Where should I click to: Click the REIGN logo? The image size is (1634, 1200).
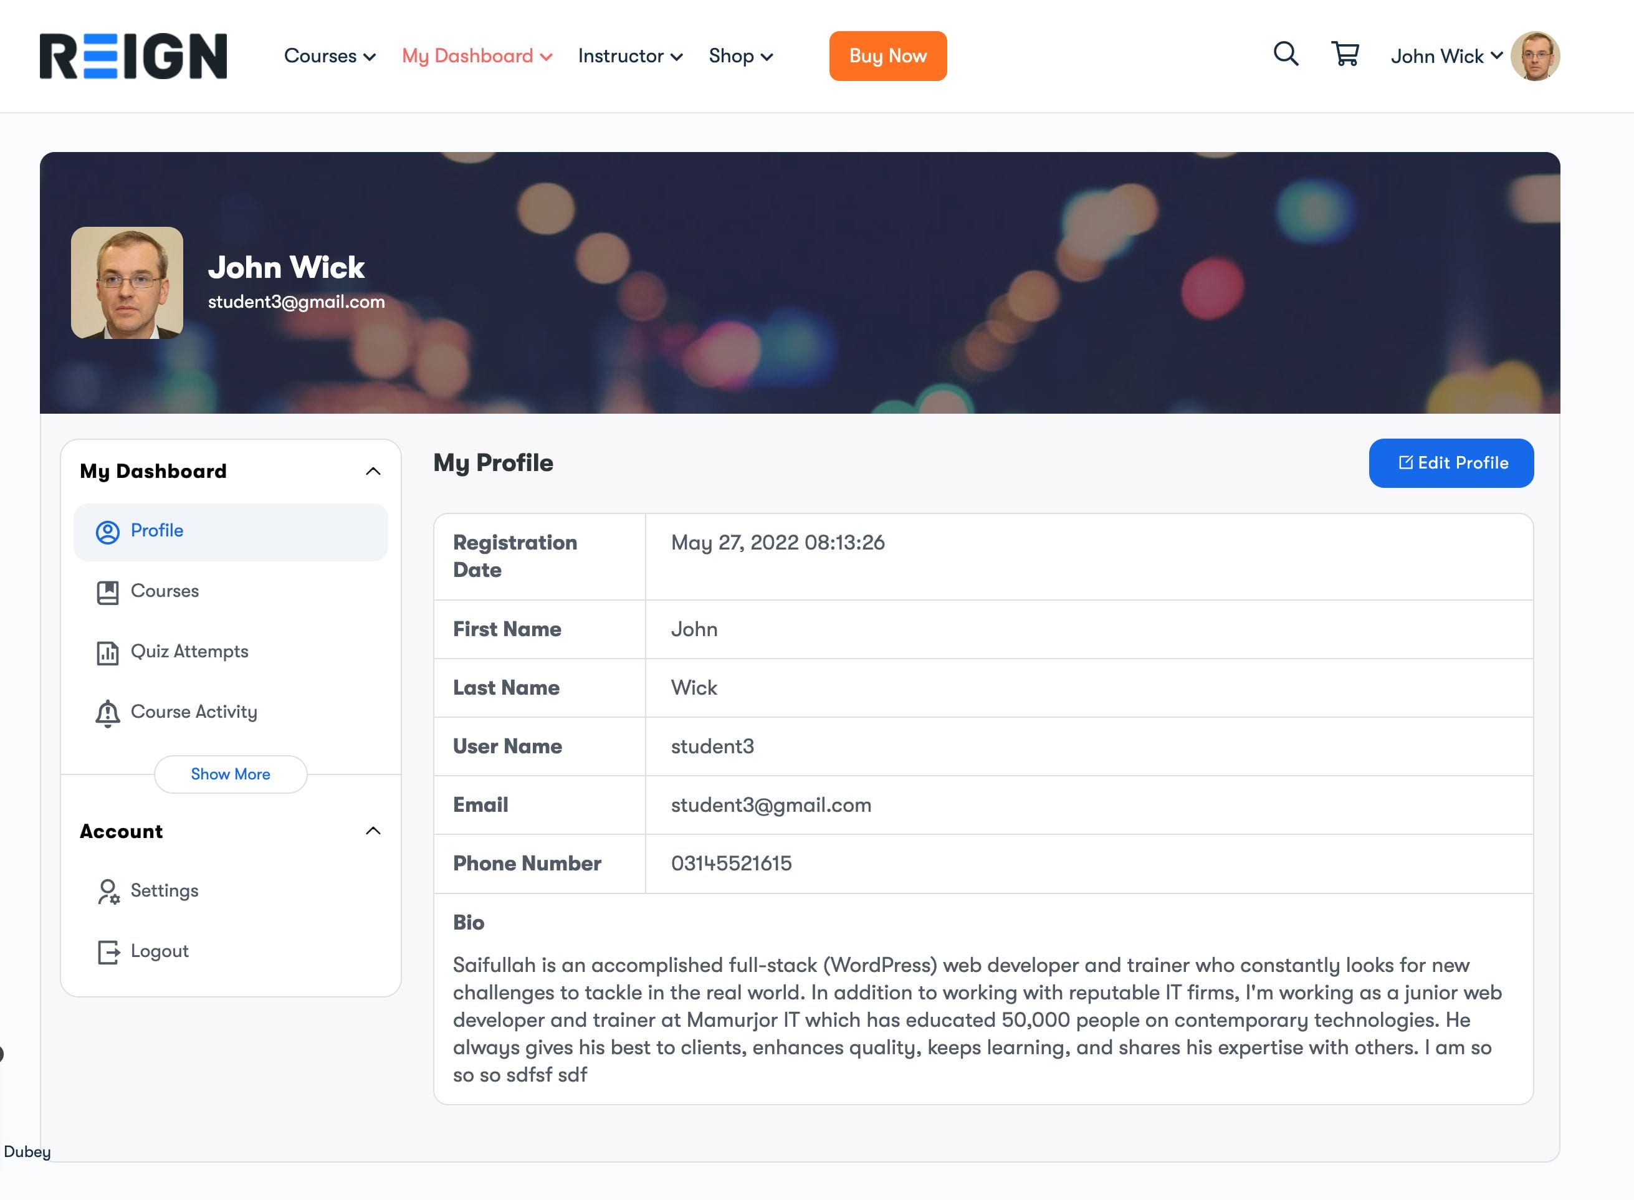(x=133, y=56)
